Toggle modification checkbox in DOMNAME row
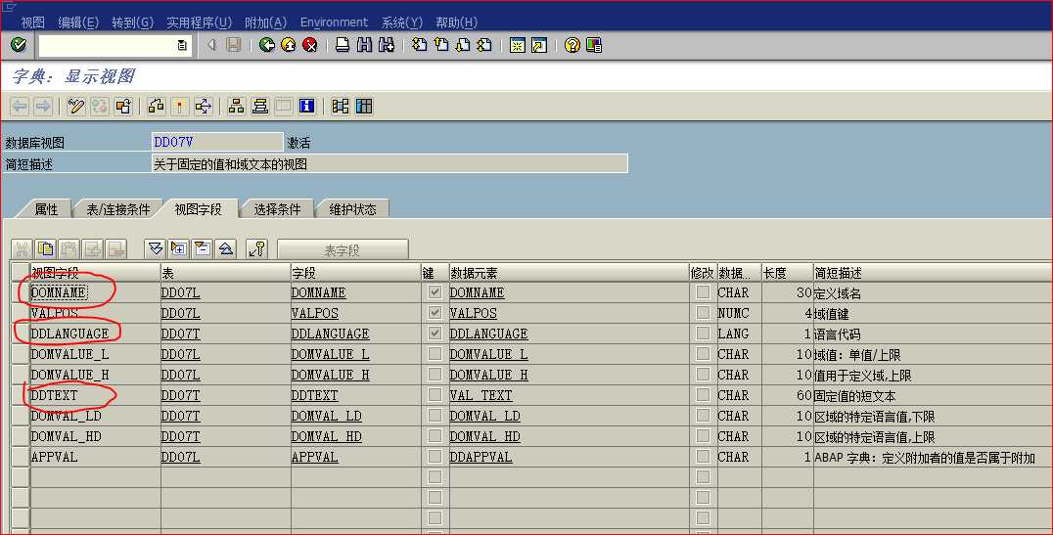This screenshot has width=1053, height=535. (703, 292)
